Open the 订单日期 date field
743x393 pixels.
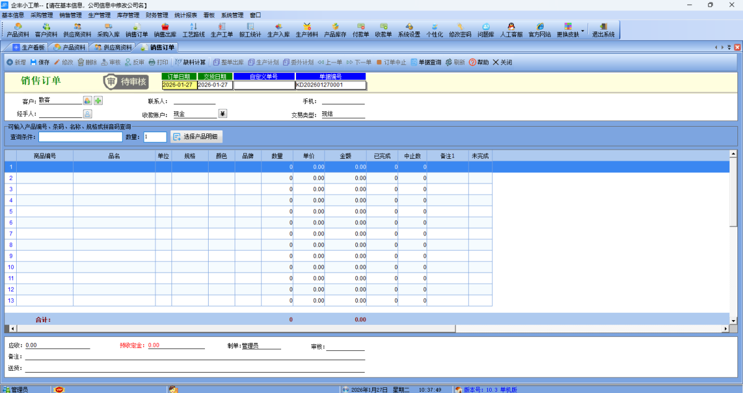pos(178,85)
